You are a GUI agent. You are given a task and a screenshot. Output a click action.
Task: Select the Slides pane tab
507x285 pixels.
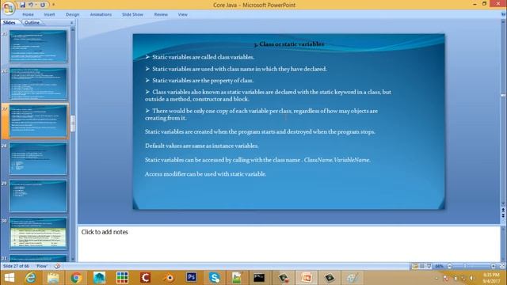[9, 23]
